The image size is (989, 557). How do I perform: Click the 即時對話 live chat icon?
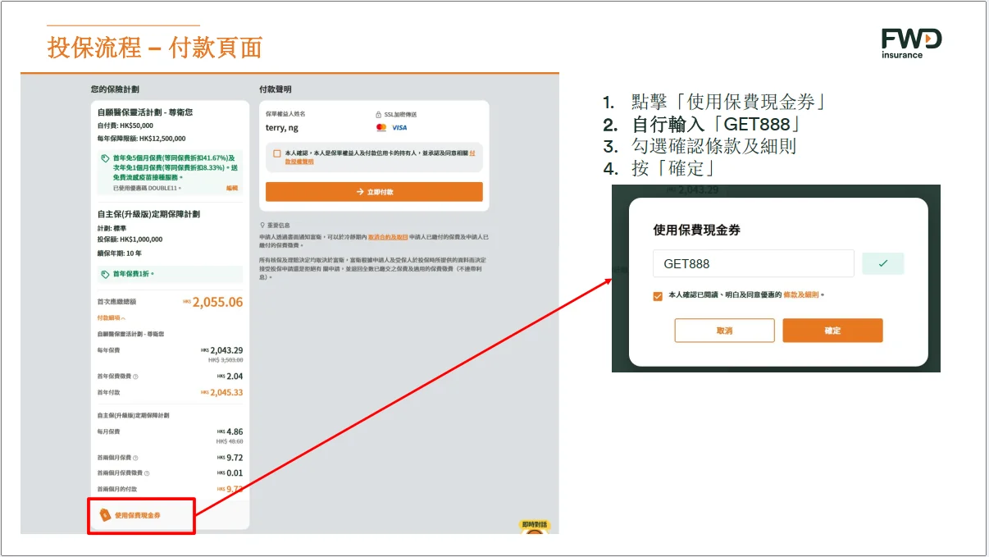534,528
